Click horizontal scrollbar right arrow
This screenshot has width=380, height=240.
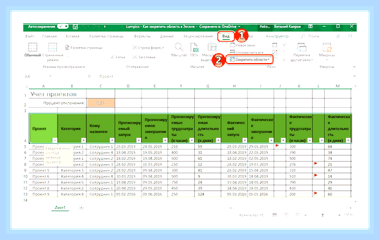coord(351,208)
